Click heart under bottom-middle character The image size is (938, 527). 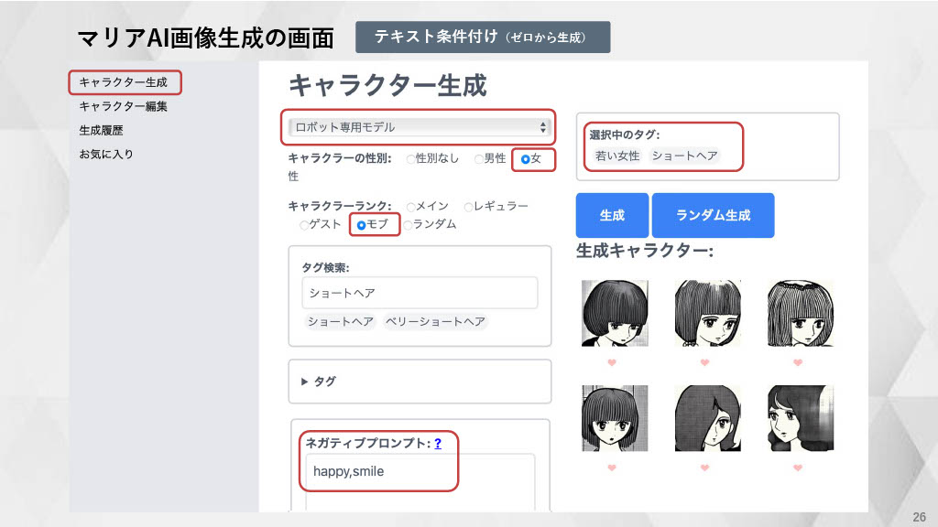click(704, 468)
